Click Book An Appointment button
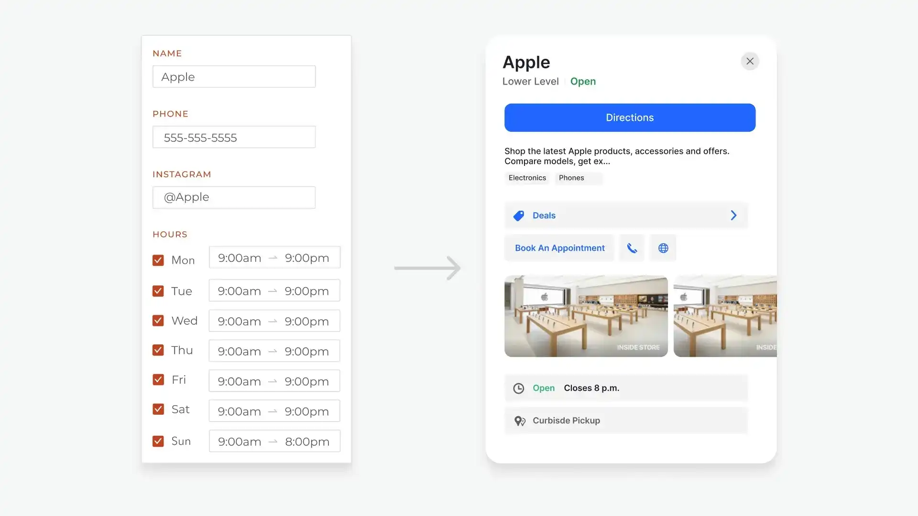This screenshot has height=516, width=918. (559, 247)
